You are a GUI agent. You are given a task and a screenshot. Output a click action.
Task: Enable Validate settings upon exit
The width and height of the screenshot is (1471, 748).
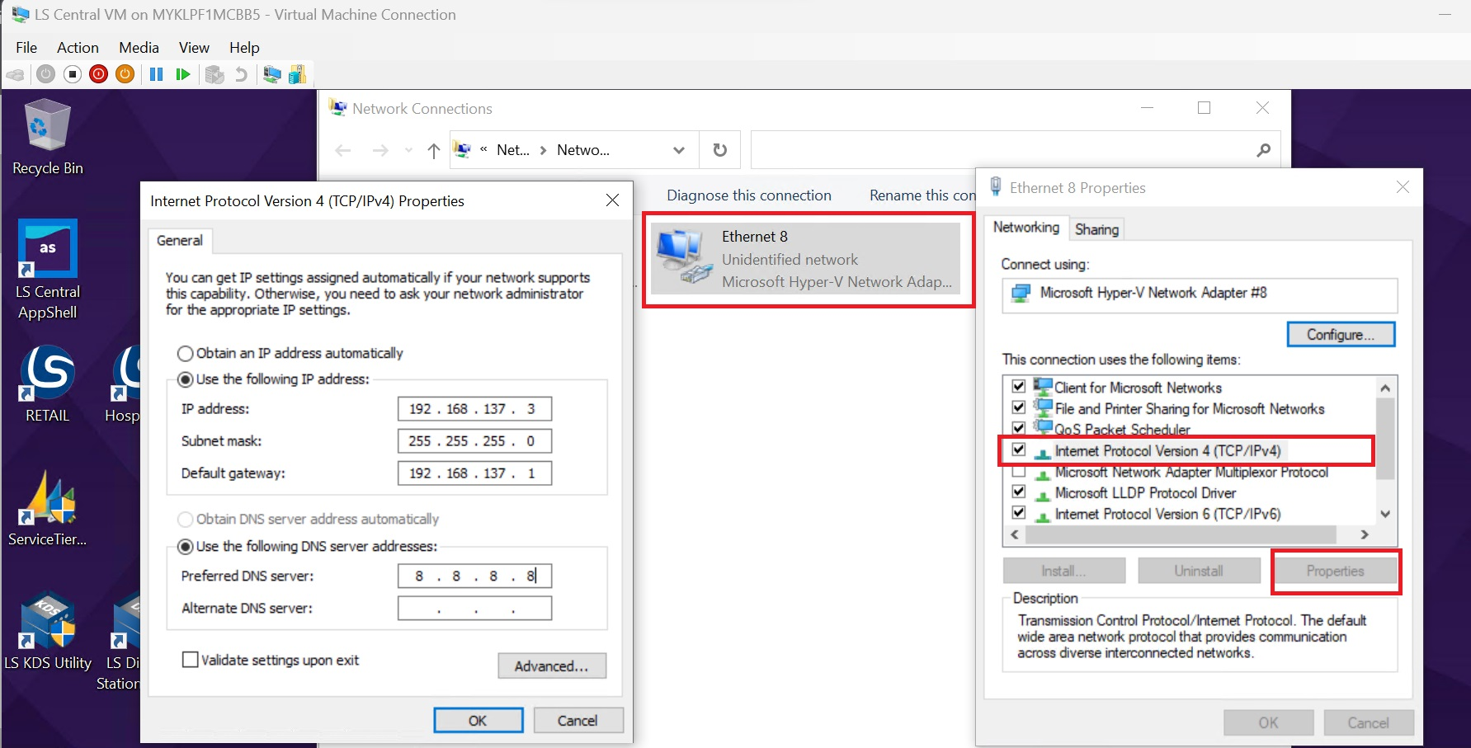click(x=190, y=660)
